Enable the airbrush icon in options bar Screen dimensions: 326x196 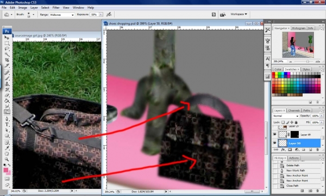pyautogui.click(x=109, y=14)
